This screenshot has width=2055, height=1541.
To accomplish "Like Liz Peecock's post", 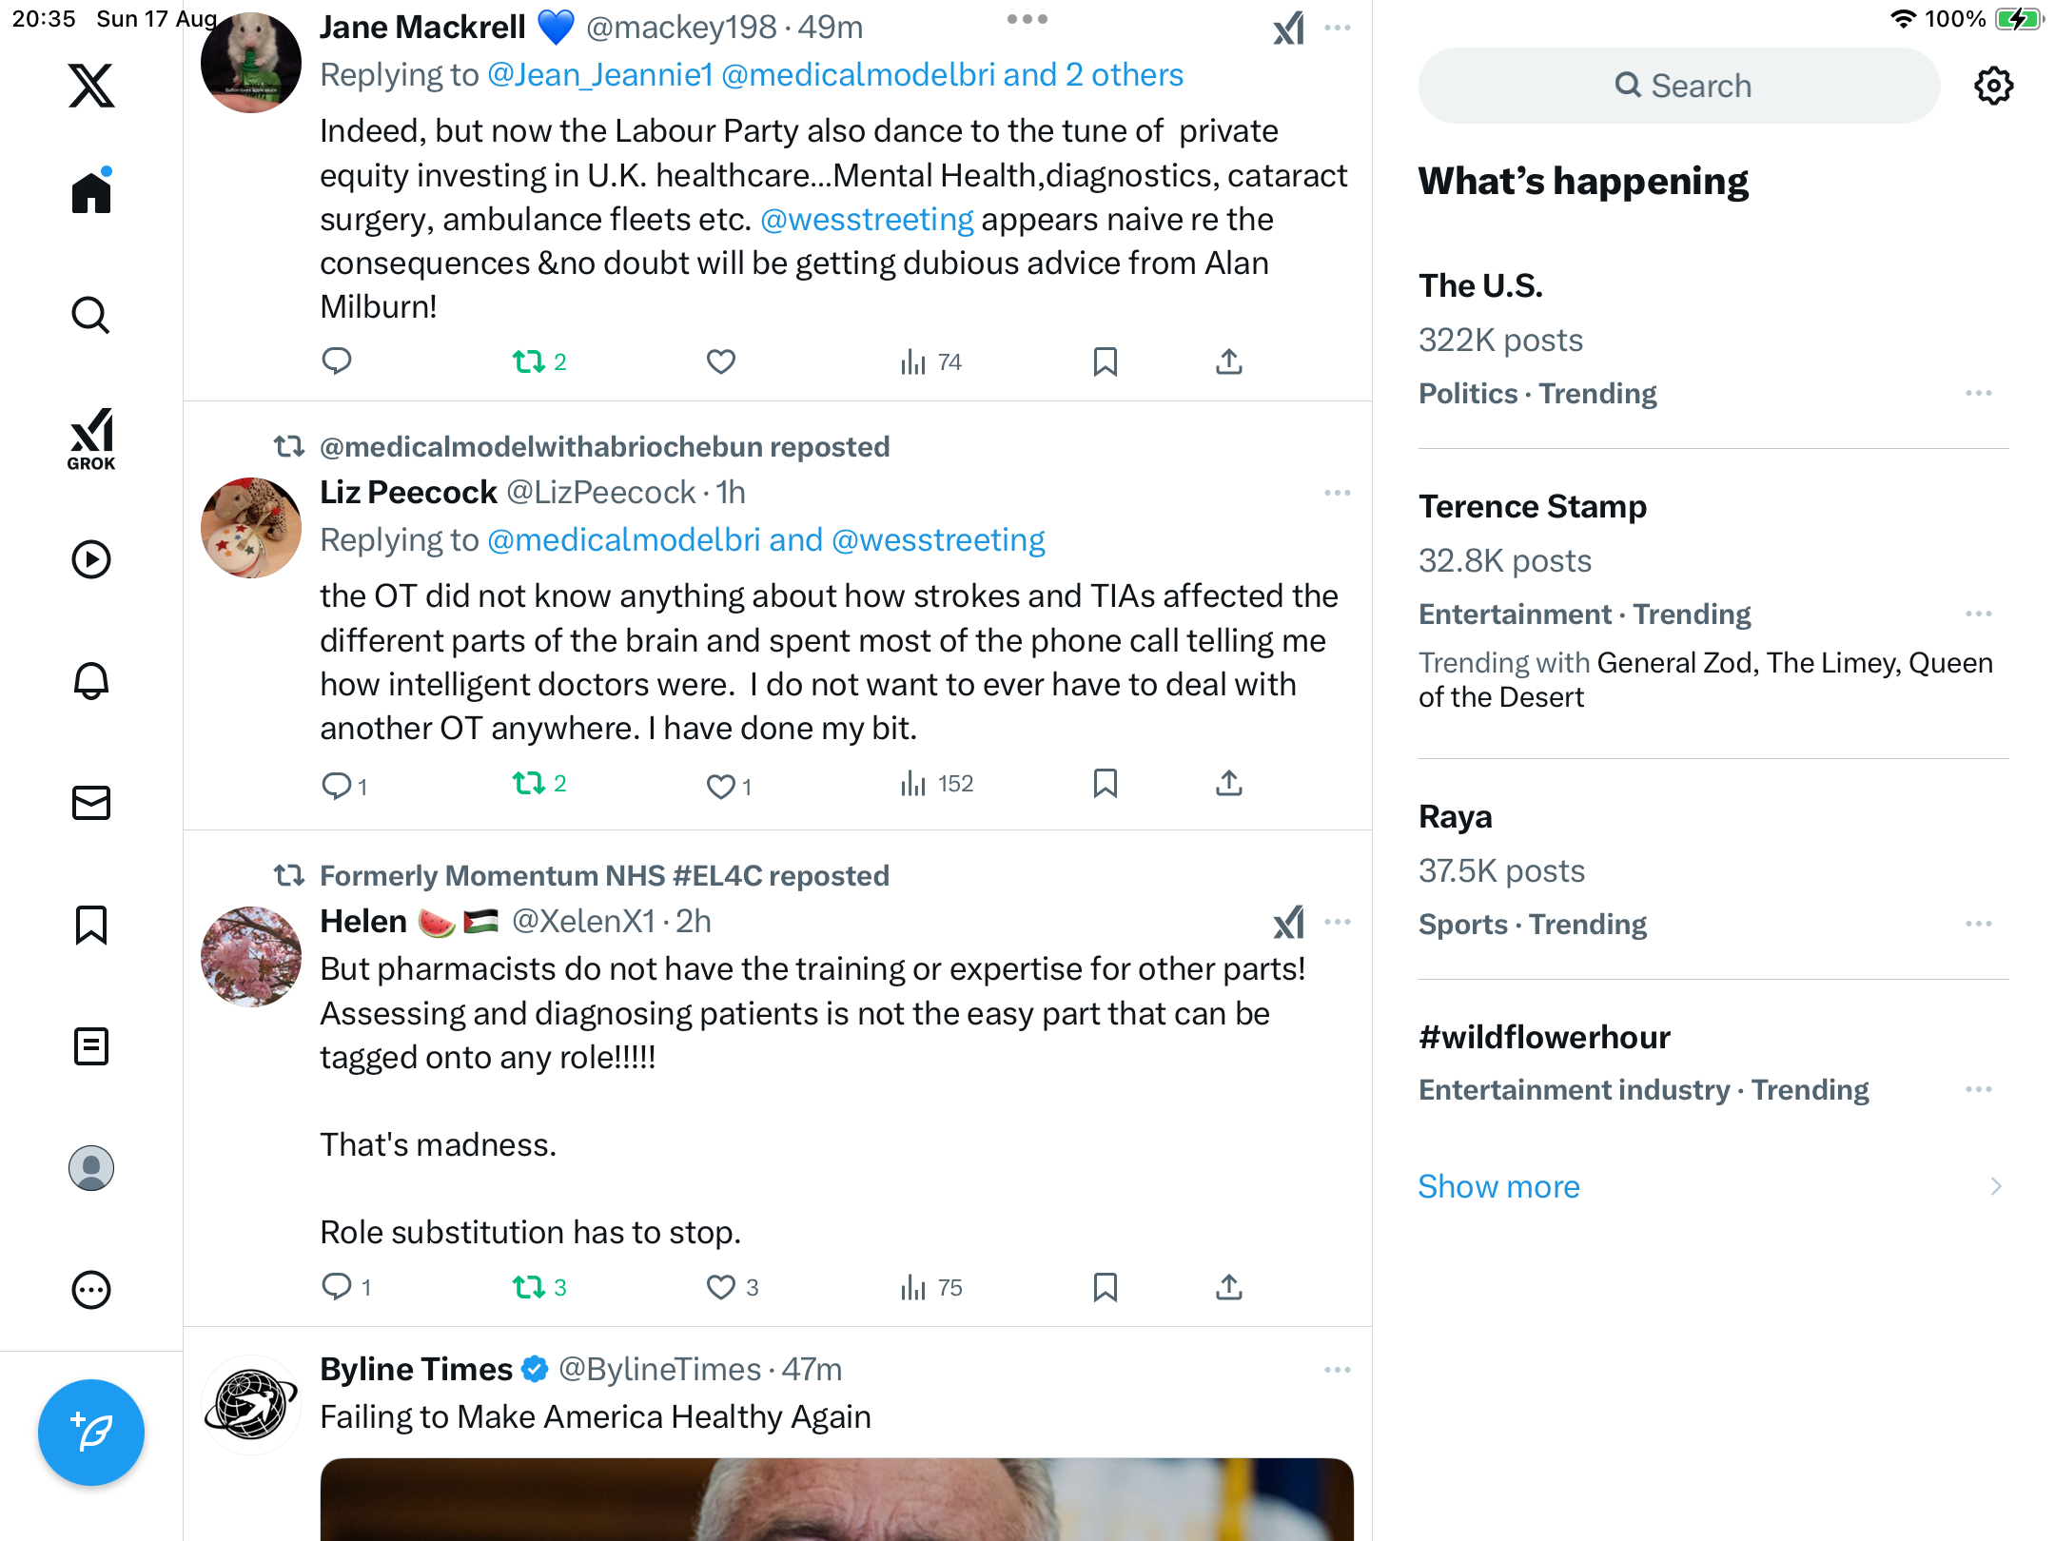I will point(721,786).
